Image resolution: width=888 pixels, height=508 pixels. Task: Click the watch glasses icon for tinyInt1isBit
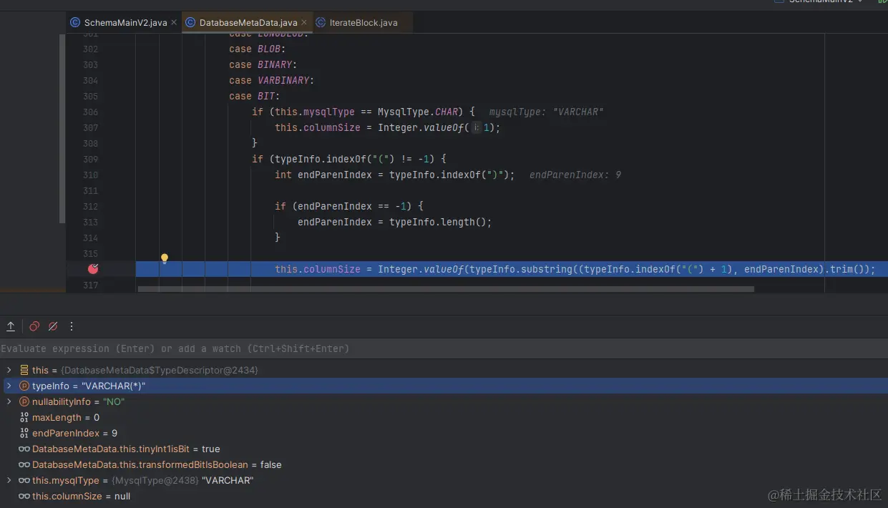point(24,449)
